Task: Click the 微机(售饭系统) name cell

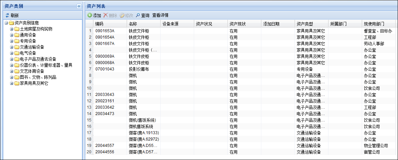Action: [x=143, y=120]
